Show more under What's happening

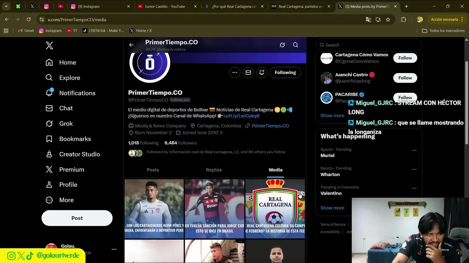pyautogui.click(x=332, y=208)
